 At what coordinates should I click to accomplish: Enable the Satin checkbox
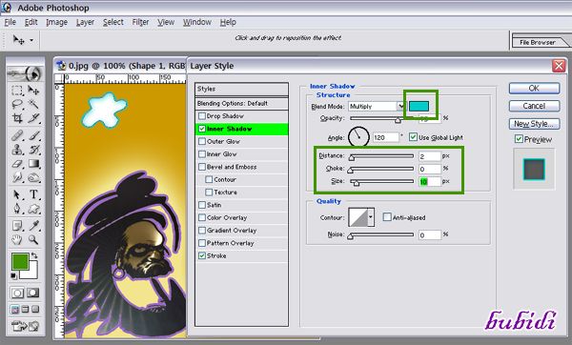tap(202, 205)
